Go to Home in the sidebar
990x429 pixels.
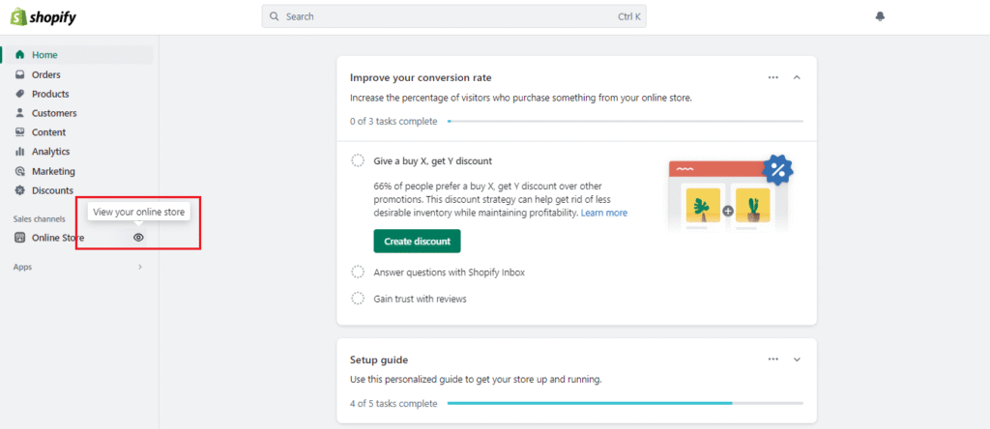(44, 55)
